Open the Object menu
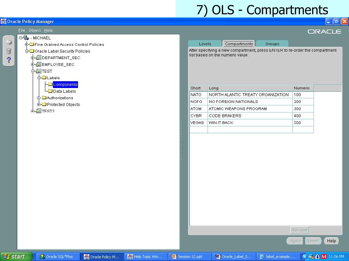349x261 pixels. [x=34, y=30]
